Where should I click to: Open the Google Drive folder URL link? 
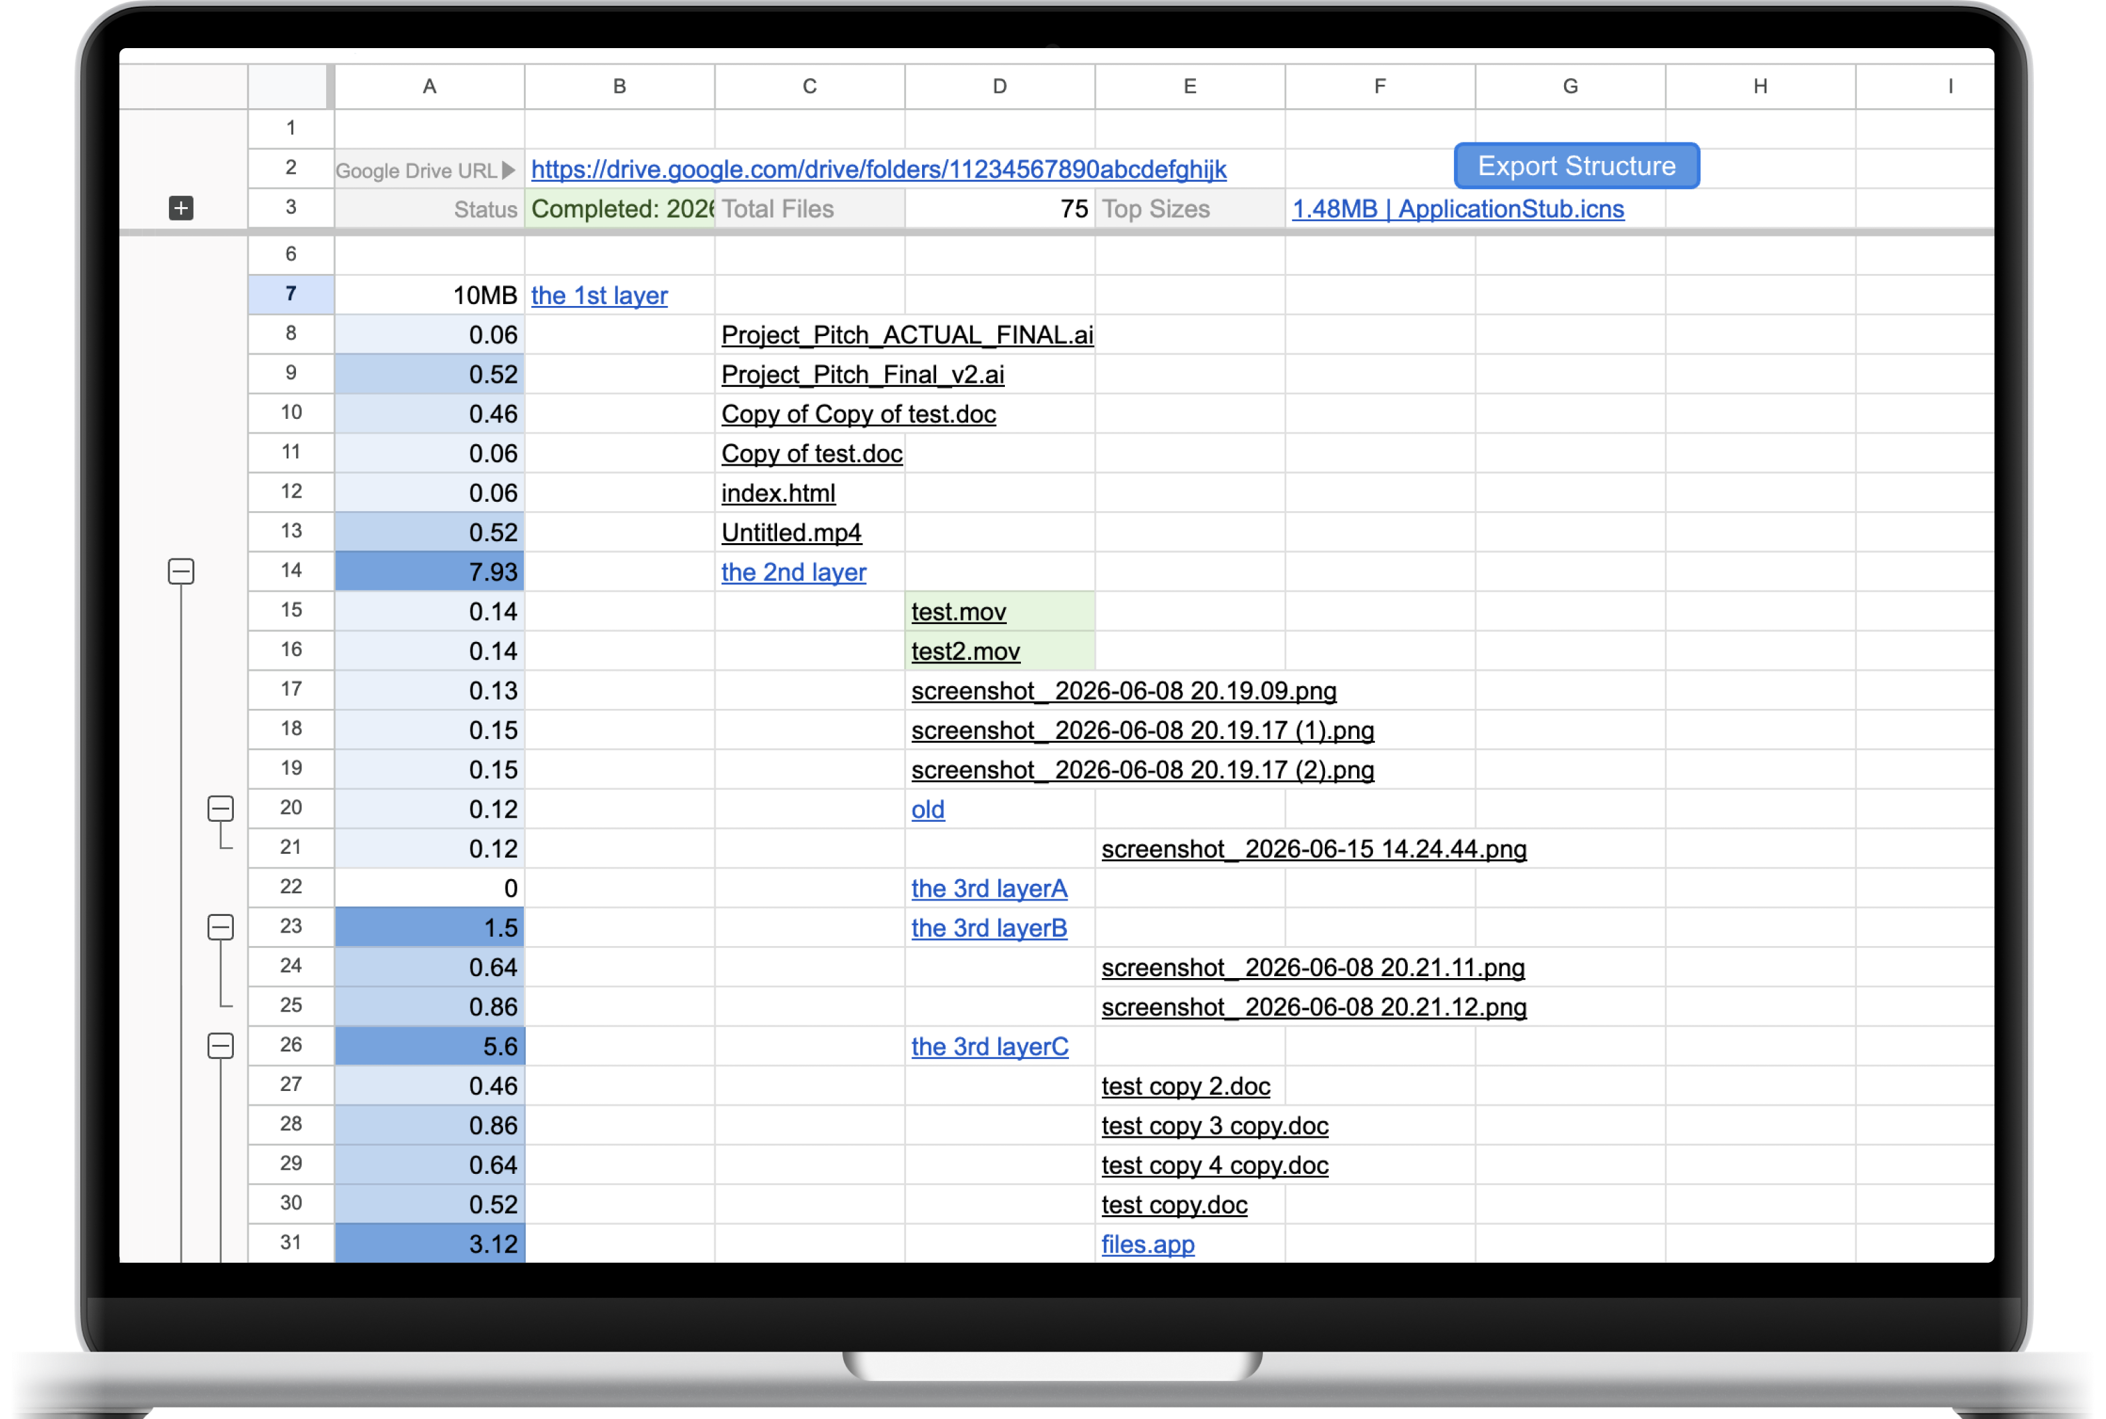pyautogui.click(x=878, y=169)
